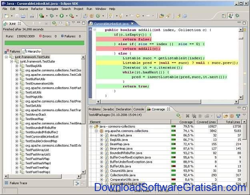Switch to the Problems tab
The image size is (250, 195).
tap(94, 109)
